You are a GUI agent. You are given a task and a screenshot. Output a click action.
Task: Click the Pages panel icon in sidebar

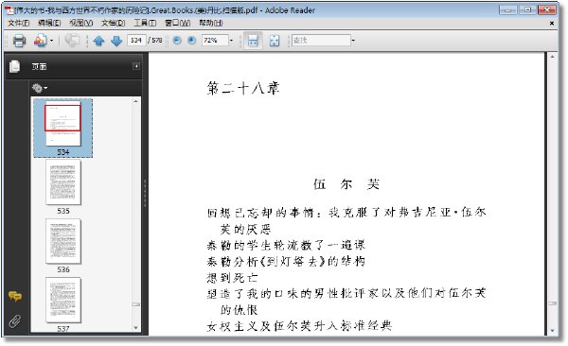15,66
